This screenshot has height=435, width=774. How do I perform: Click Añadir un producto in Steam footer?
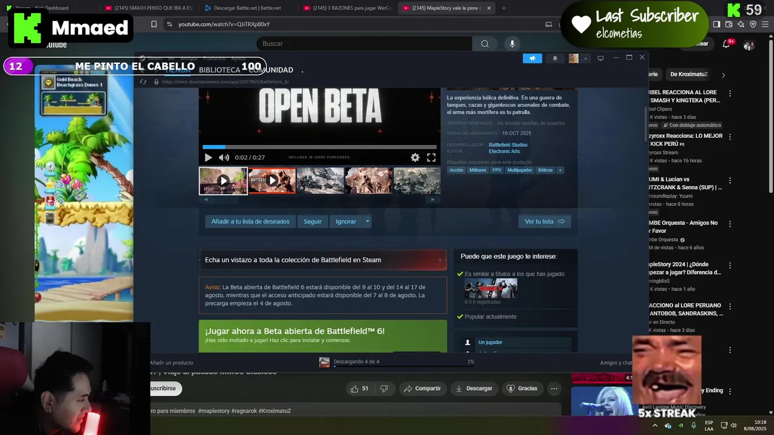[172, 362]
